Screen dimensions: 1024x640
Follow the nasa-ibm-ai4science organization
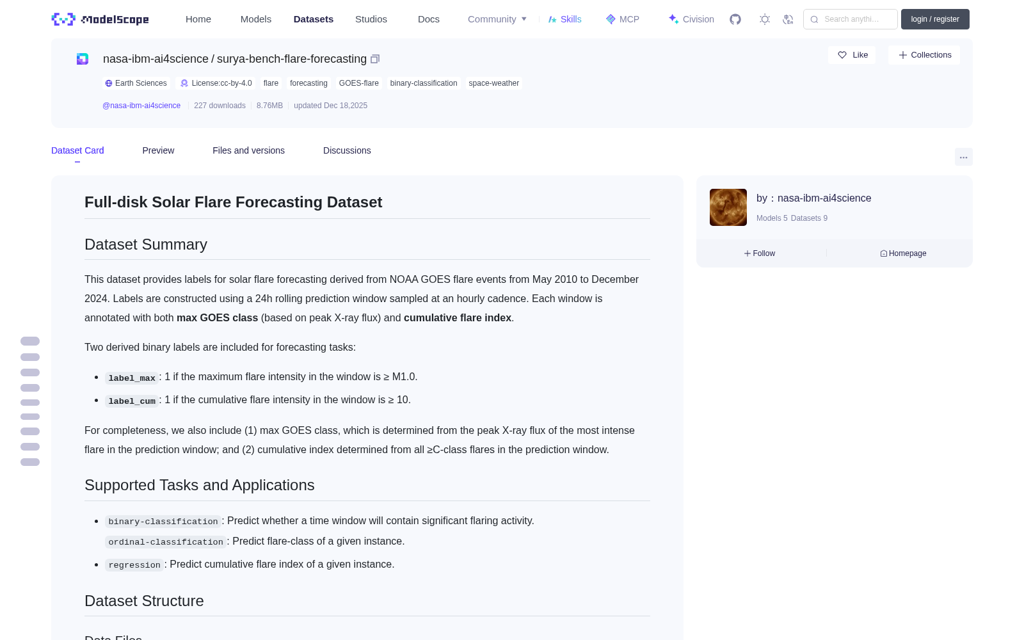click(760, 253)
